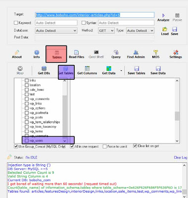
Task: Check Force to use it
Action: pyautogui.click(x=104, y=147)
